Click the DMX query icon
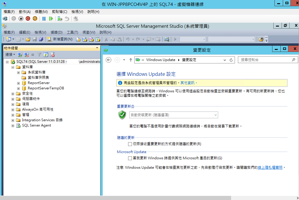The image size is (299, 200). coord(91,39)
